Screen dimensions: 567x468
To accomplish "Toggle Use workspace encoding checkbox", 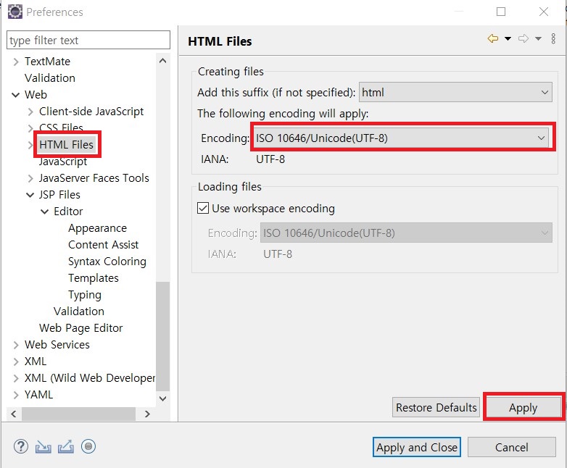I will [203, 208].
